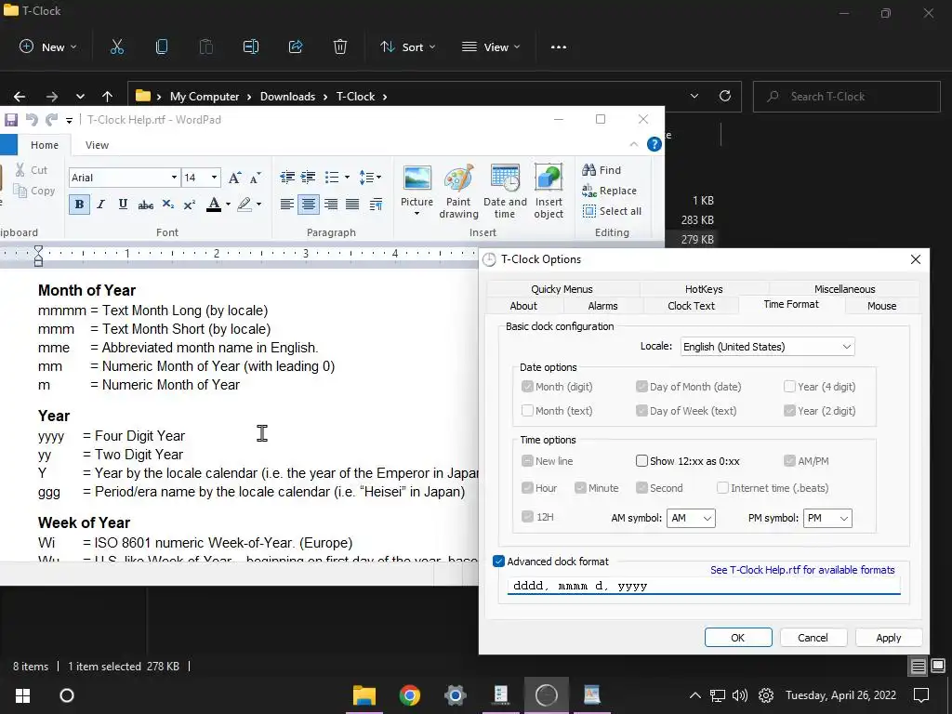Click Find in WordPad Editing group
Viewport: 952px width, 714px height.
[x=602, y=170]
